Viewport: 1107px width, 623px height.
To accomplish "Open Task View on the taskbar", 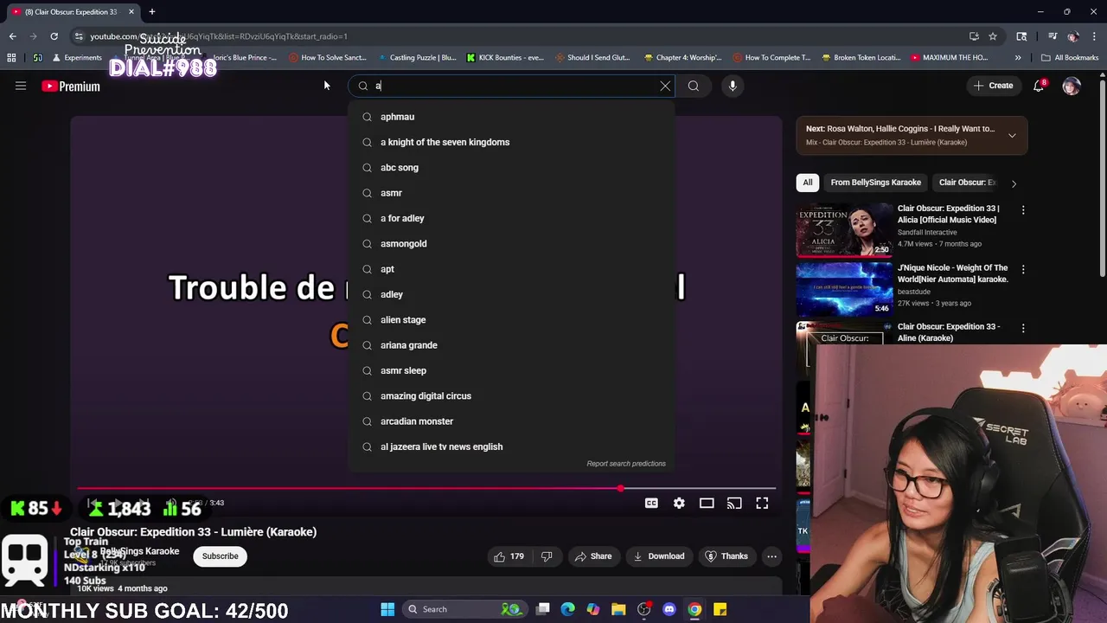I will point(543,609).
